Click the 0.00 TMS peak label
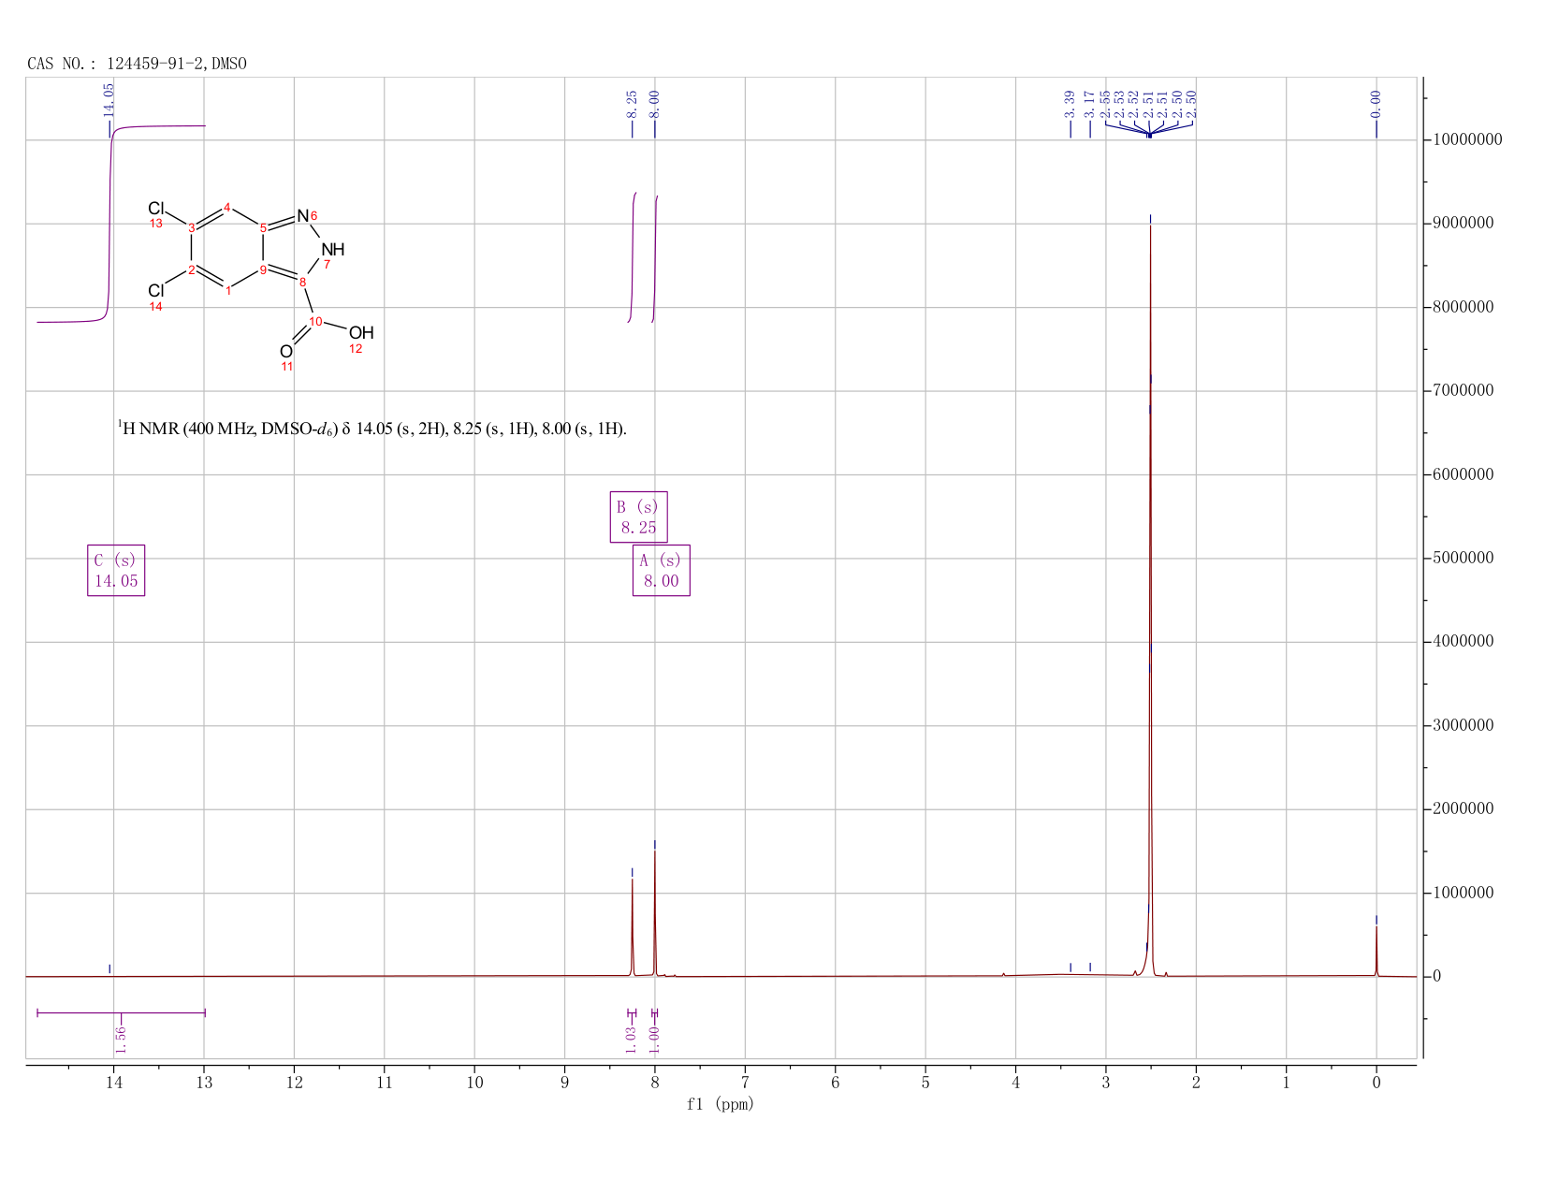Viewport: 1544px width, 1193px height. (1376, 104)
